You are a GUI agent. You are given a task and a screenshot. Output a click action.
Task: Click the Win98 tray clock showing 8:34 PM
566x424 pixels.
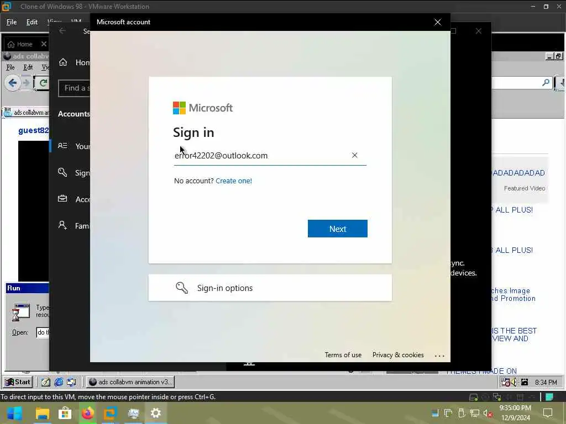pyautogui.click(x=546, y=382)
